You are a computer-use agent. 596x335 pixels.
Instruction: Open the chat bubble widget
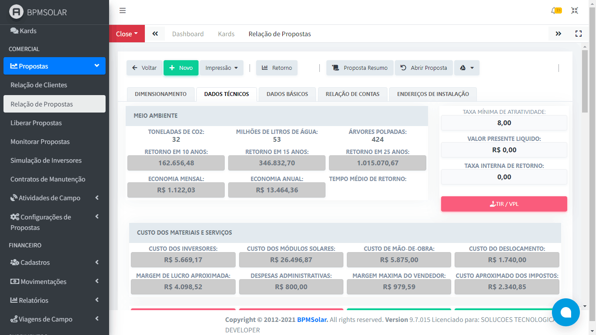tap(565, 312)
